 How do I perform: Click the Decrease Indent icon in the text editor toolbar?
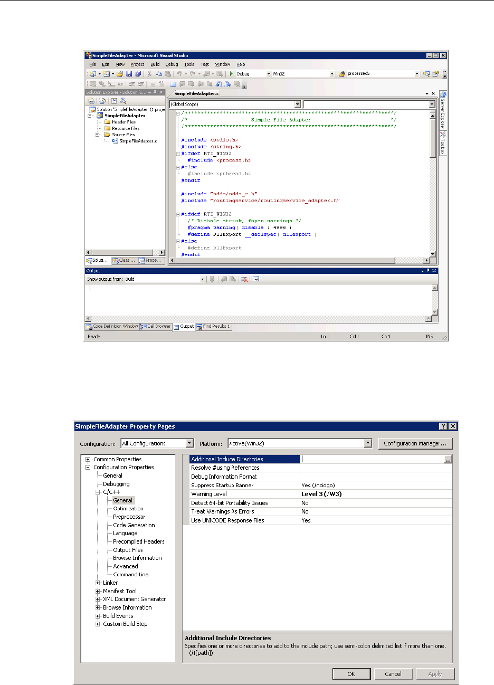[x=131, y=84]
